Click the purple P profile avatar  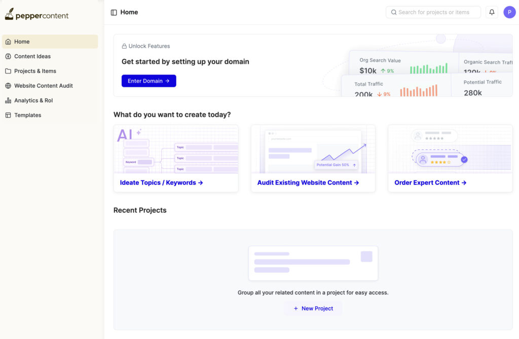509,12
